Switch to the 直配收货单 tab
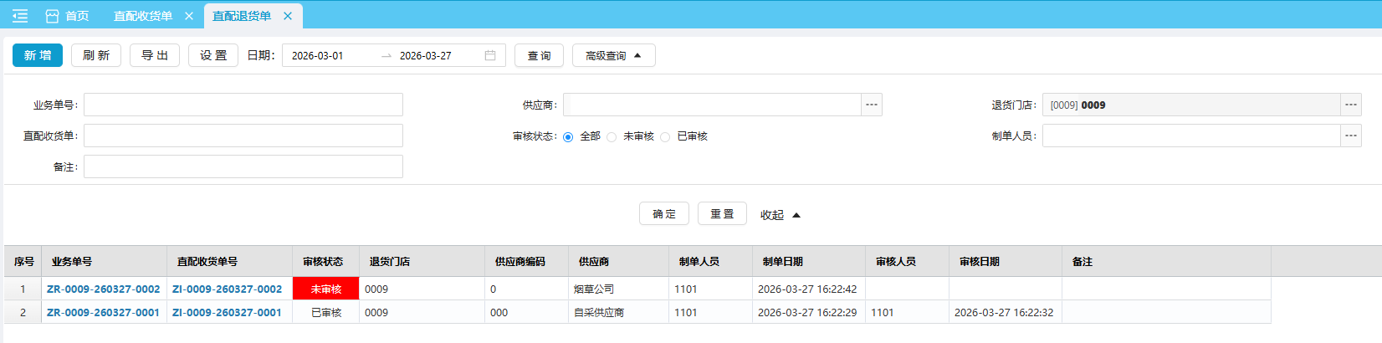The image size is (1382, 343). pos(143,16)
